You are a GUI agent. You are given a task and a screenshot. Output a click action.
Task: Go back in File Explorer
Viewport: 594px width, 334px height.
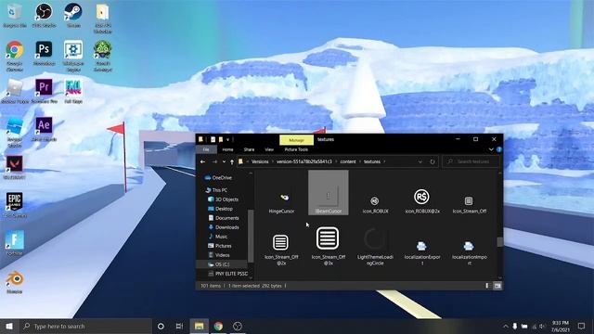pos(202,161)
